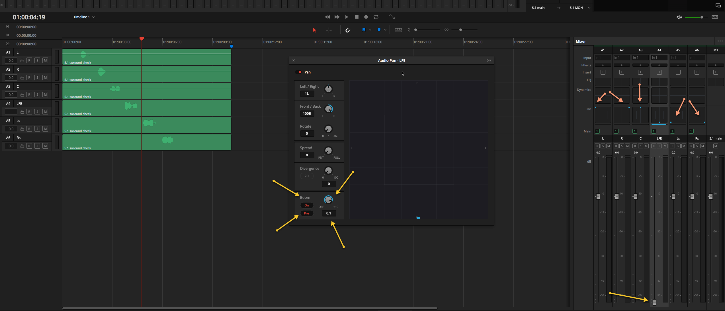
Task: Mute track A4 LFE in track header
Action: (45, 112)
